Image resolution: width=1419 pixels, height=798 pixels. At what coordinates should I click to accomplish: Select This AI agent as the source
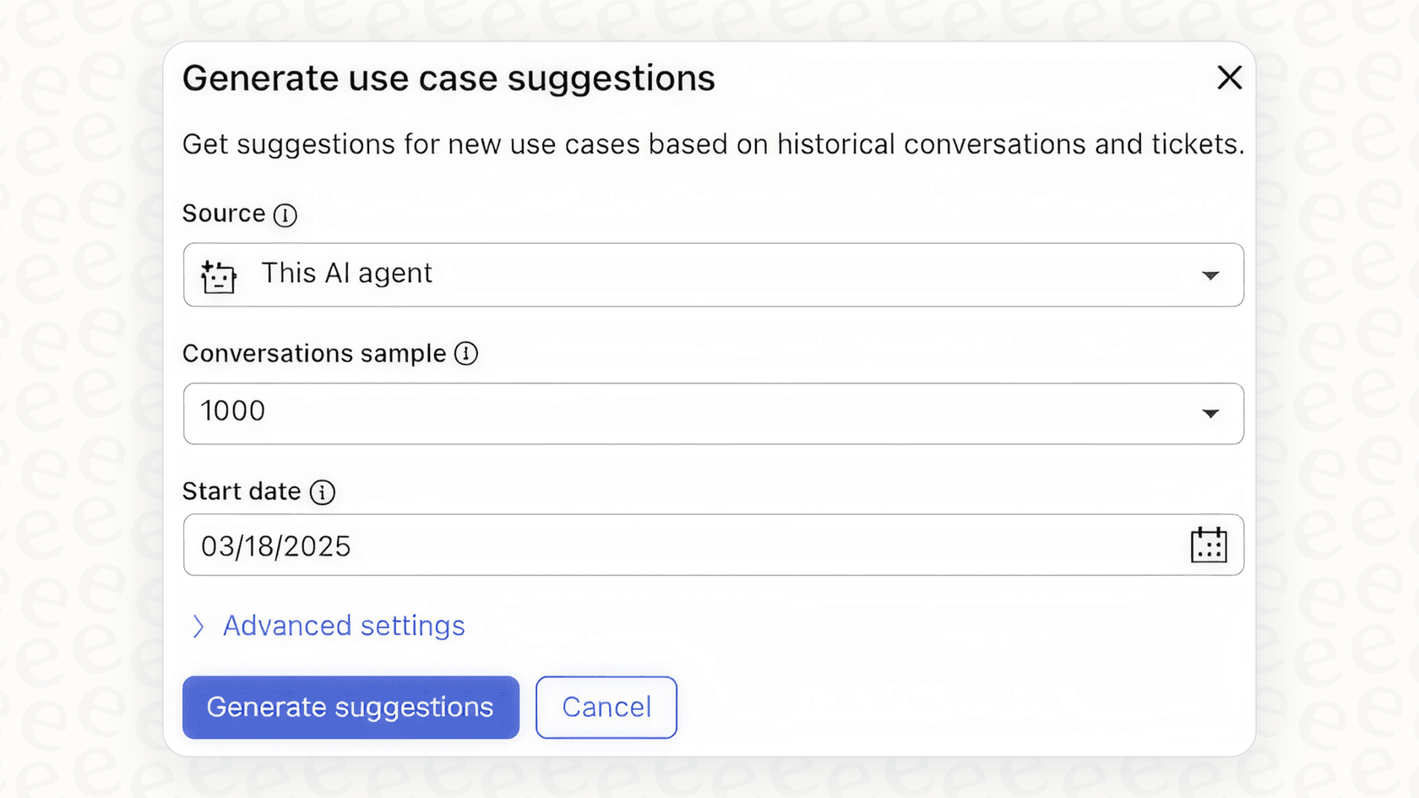pyautogui.click(x=346, y=274)
